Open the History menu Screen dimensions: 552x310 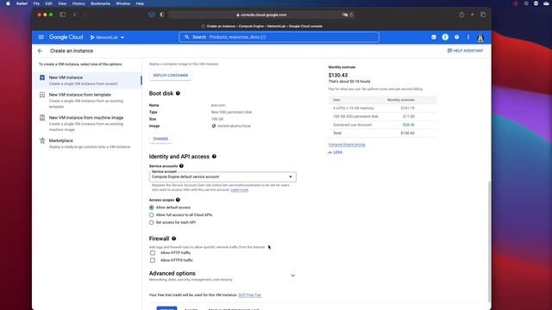pyautogui.click(x=78, y=3)
